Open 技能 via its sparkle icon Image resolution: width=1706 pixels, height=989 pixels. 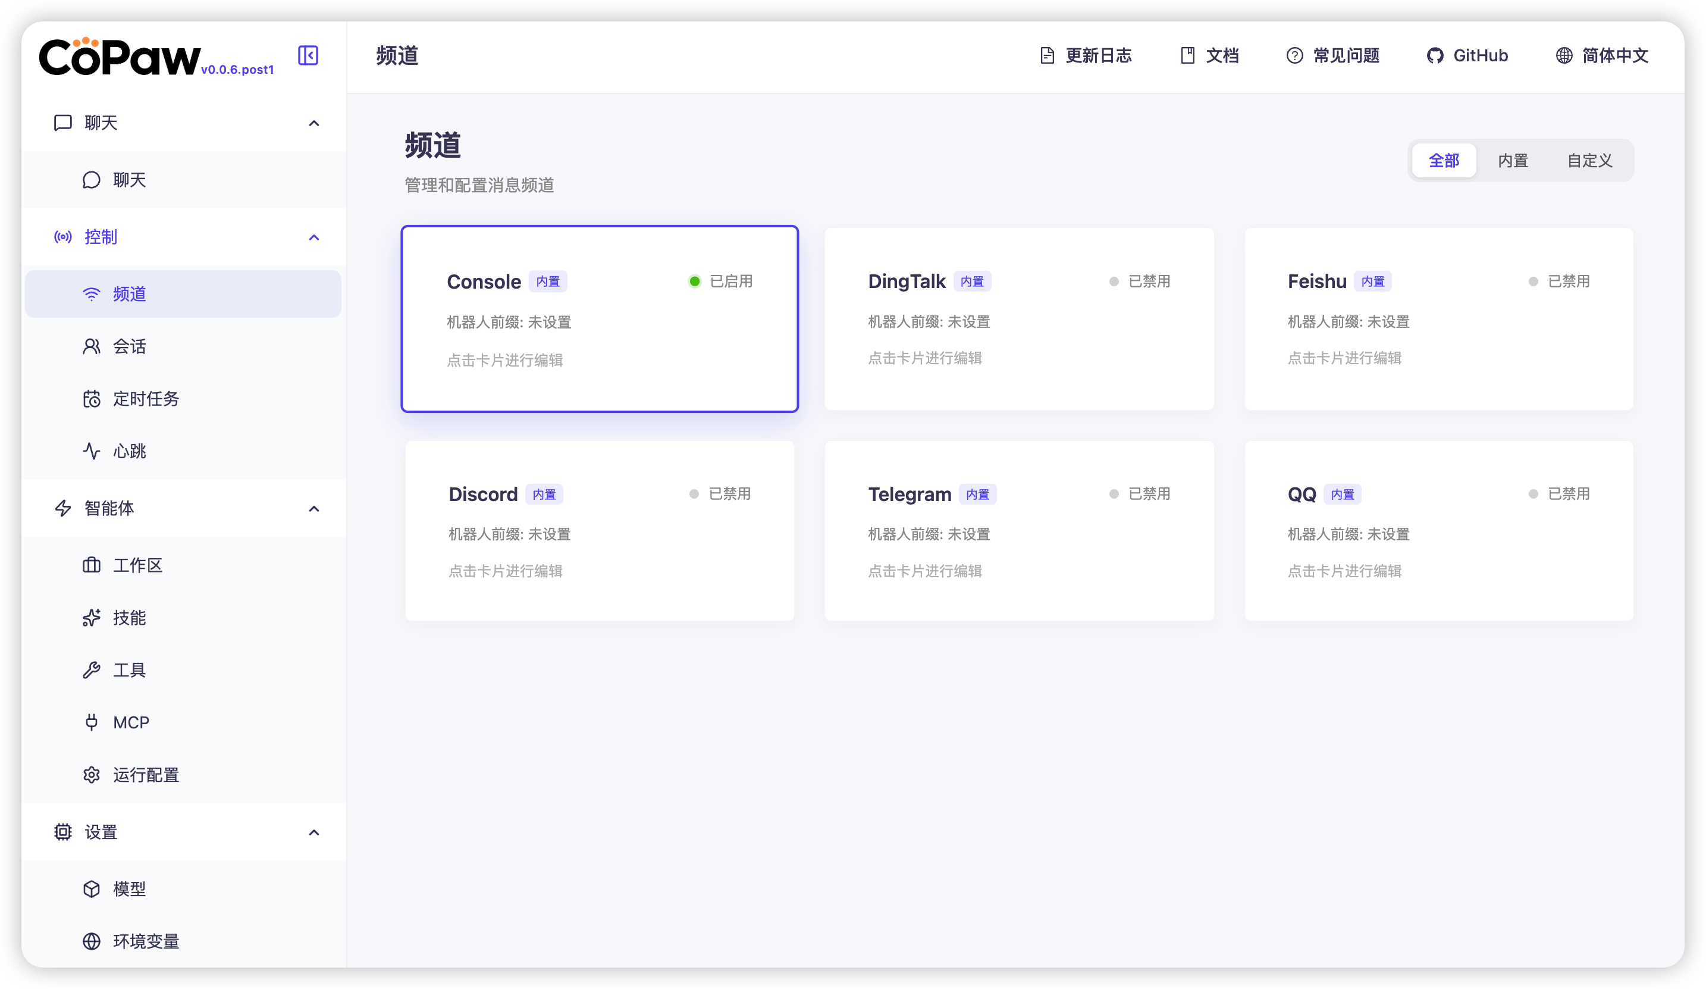click(x=92, y=618)
